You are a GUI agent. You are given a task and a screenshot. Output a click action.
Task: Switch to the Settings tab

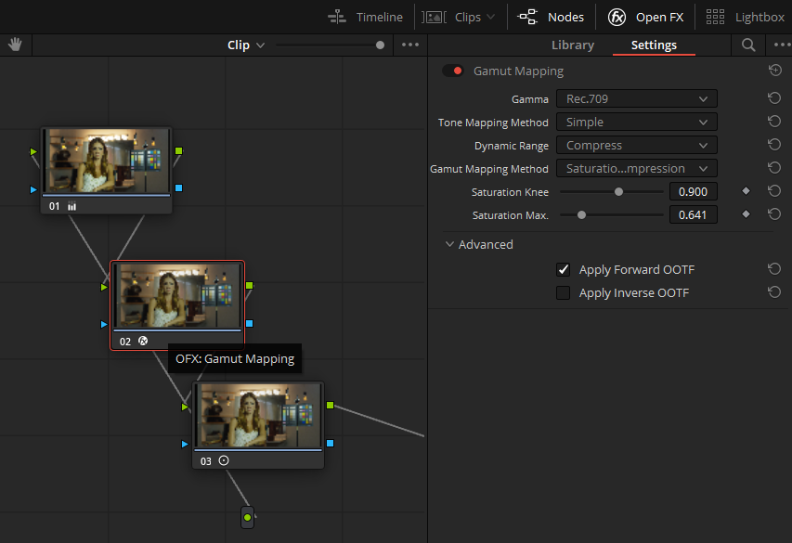[x=654, y=45]
